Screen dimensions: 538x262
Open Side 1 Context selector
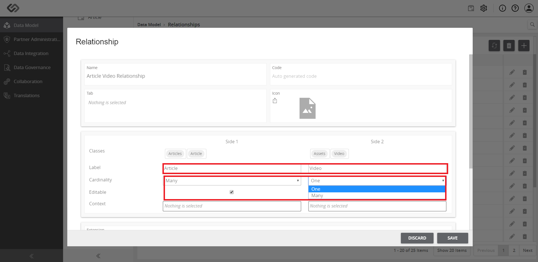point(232,206)
